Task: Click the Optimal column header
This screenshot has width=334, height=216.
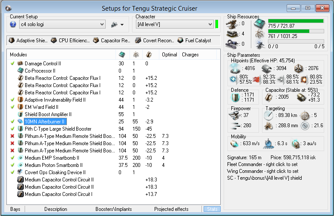Action: (170, 55)
